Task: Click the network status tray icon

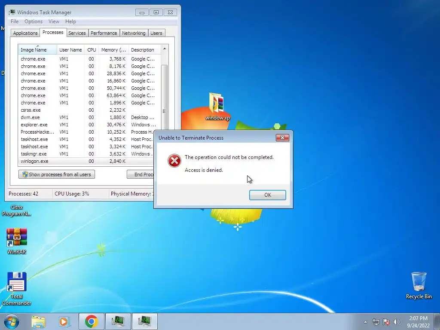Action: click(376, 322)
